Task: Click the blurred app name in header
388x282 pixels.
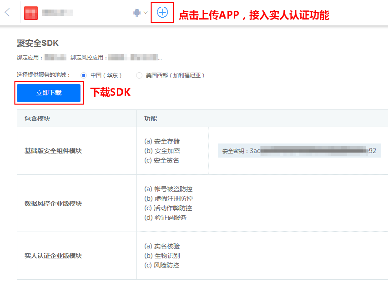Action: [x=57, y=13]
